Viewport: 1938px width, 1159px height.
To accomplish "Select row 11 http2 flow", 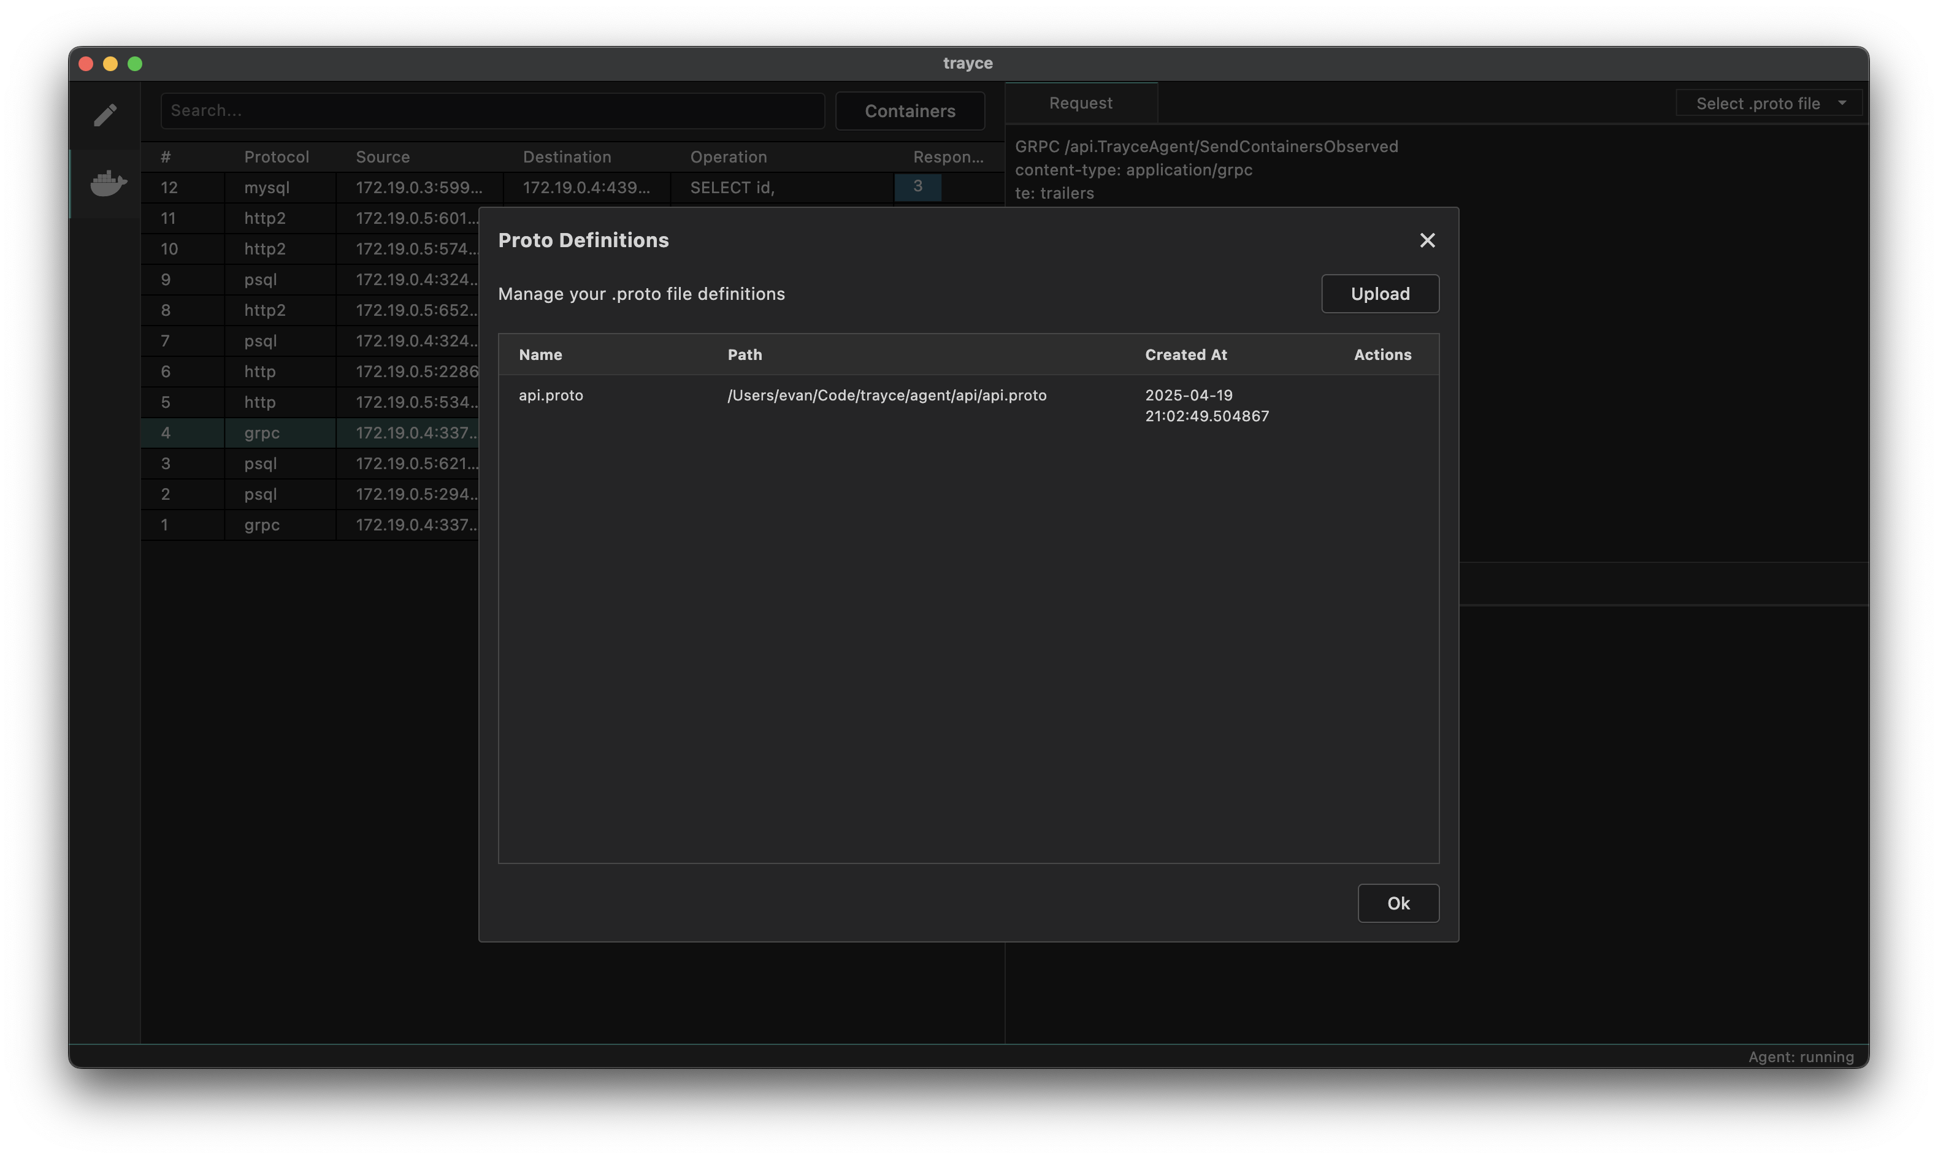I will 309,218.
